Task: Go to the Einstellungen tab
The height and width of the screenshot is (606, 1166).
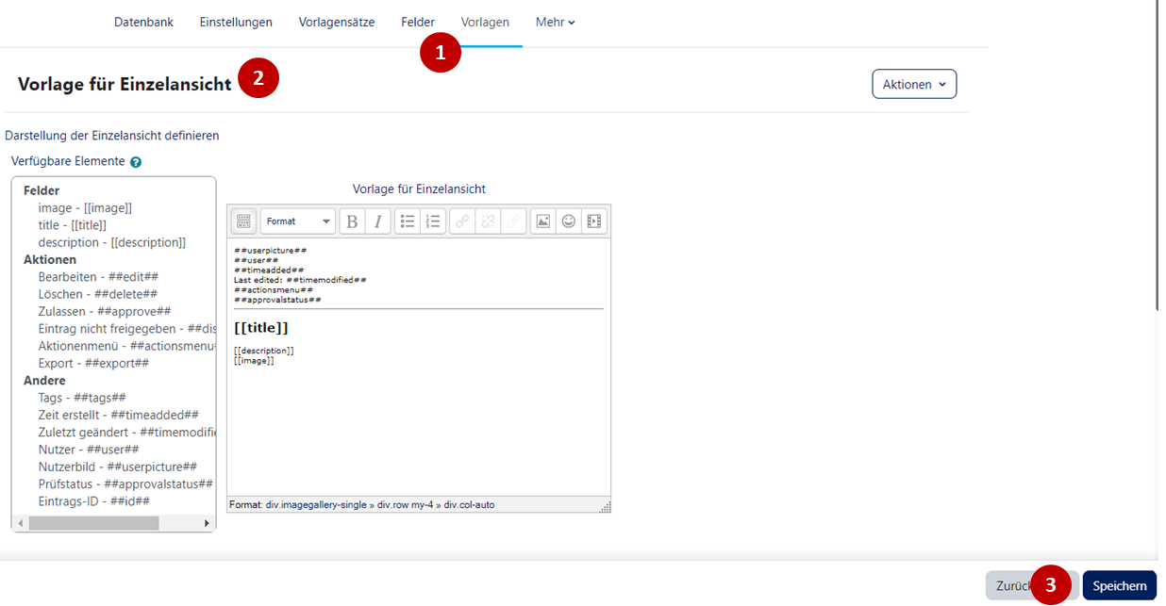Action: pyautogui.click(x=236, y=22)
